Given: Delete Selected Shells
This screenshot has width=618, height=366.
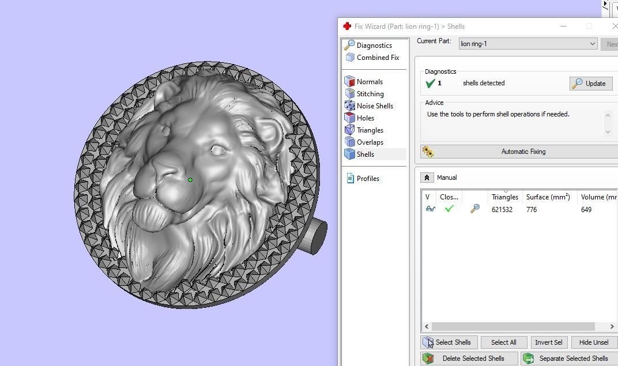Looking at the screenshot, I should [x=469, y=359].
